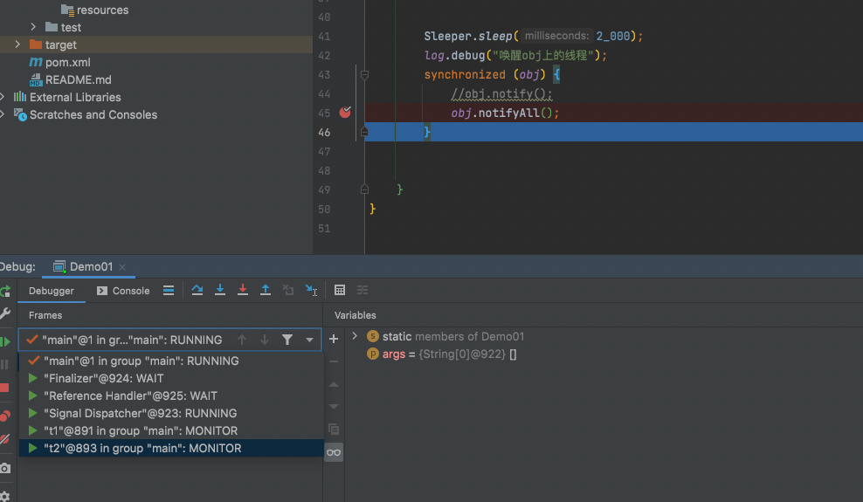This screenshot has width=863, height=502.
Task: Toggle the thread filter funnel icon
Action: click(287, 340)
